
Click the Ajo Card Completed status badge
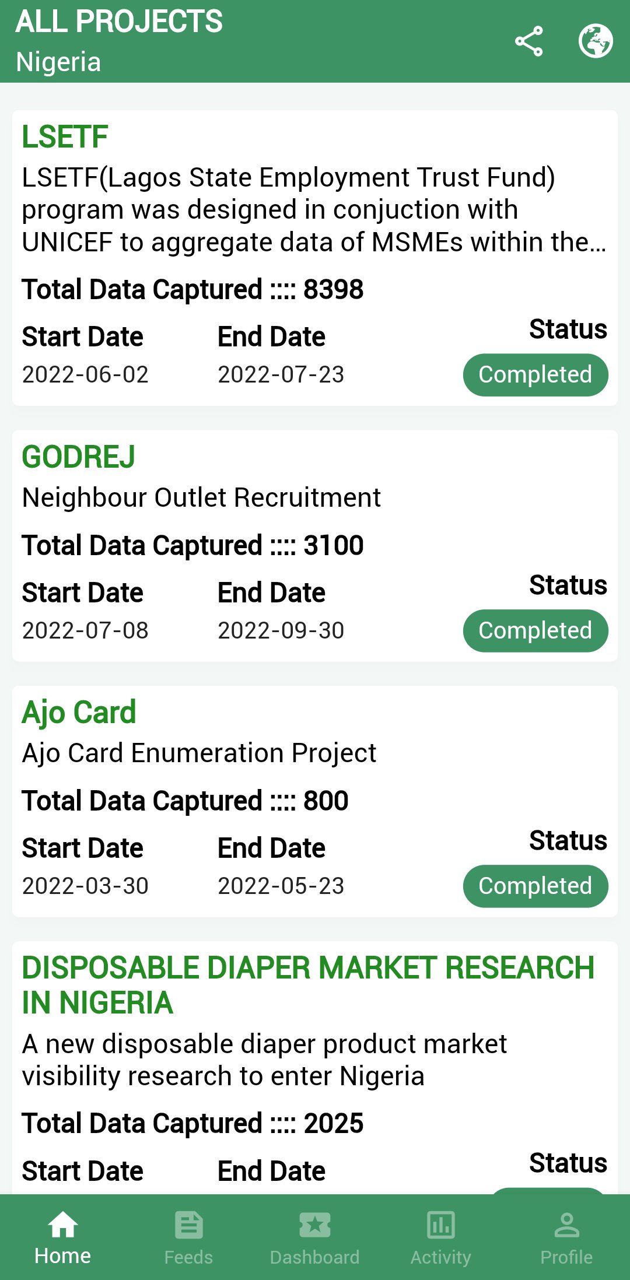pos(535,886)
